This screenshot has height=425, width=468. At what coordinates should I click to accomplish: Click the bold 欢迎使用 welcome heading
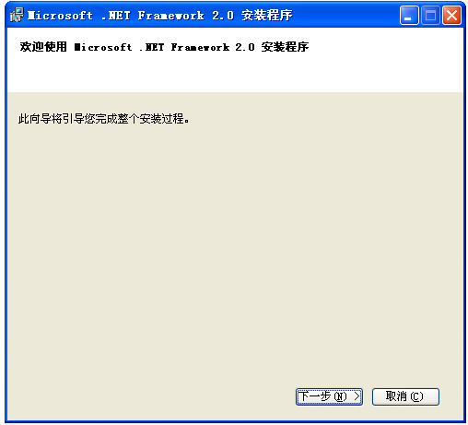coord(43,47)
